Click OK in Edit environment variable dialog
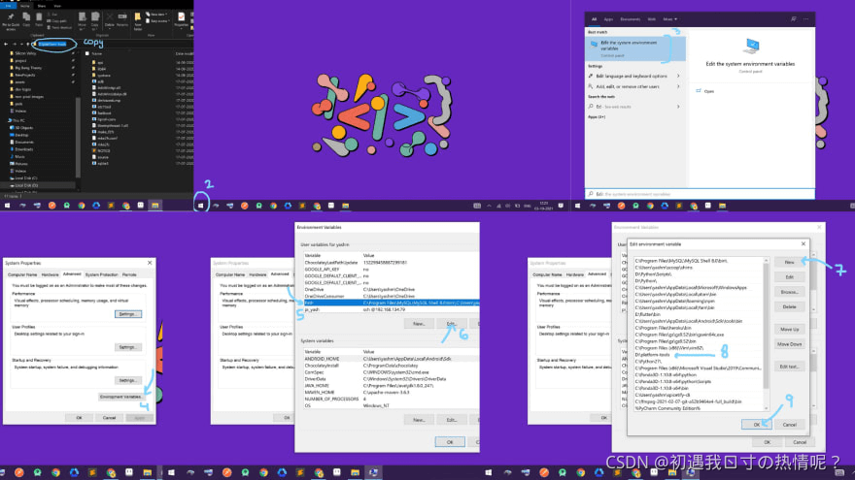 pos(758,424)
